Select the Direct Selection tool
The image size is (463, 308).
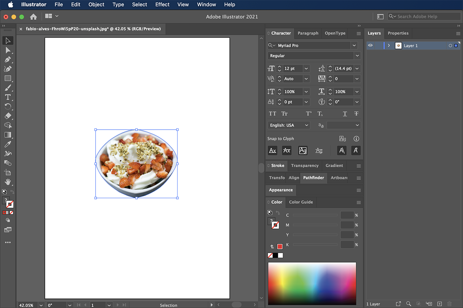(x=8, y=50)
